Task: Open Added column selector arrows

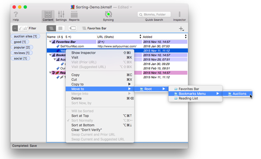Action: pyautogui.click(x=186, y=36)
